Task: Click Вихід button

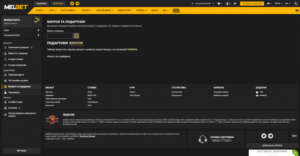Action: (21, 151)
